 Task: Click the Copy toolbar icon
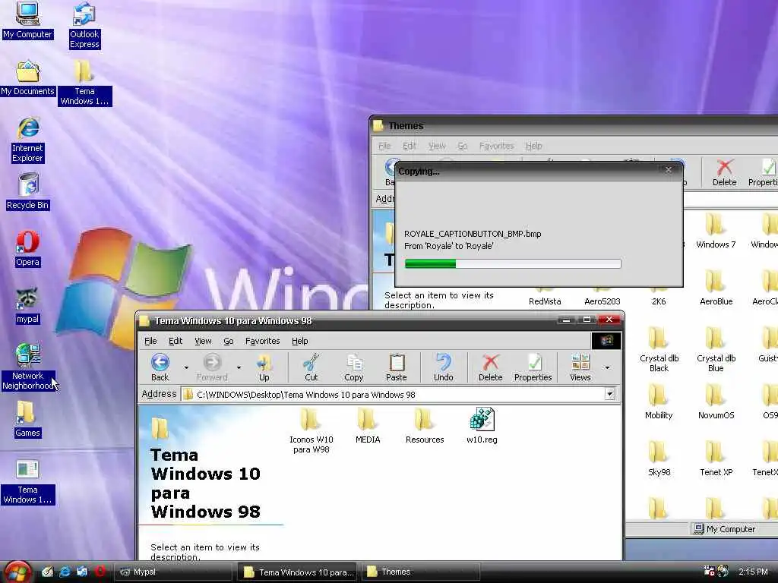(354, 367)
